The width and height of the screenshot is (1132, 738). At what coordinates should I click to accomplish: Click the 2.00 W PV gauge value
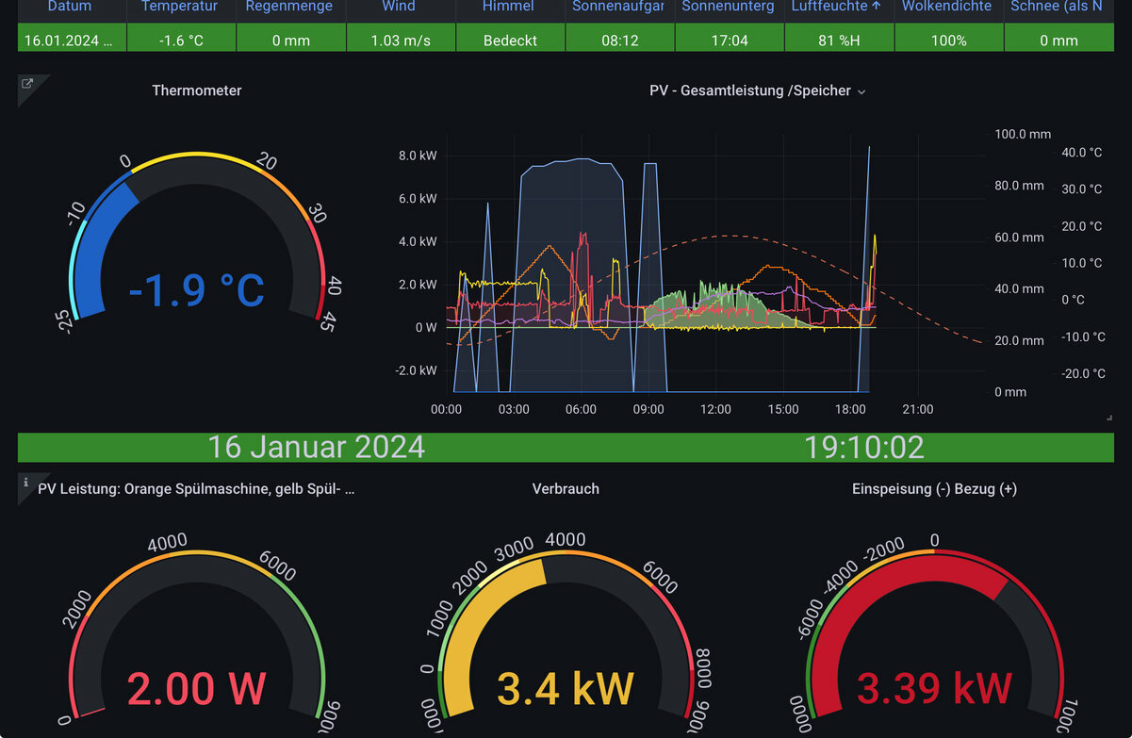tap(196, 689)
